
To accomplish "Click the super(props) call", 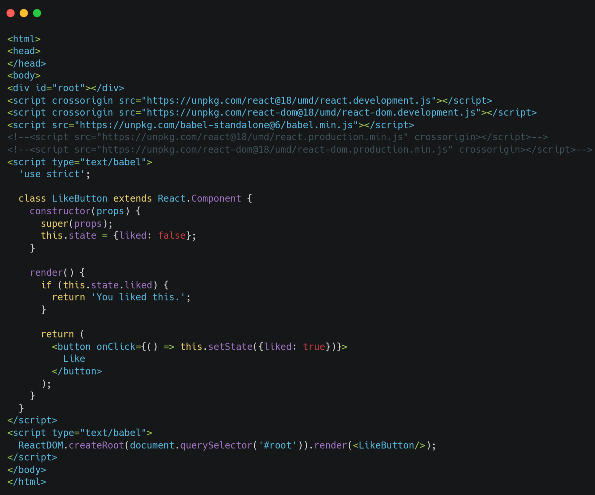I will [77, 224].
